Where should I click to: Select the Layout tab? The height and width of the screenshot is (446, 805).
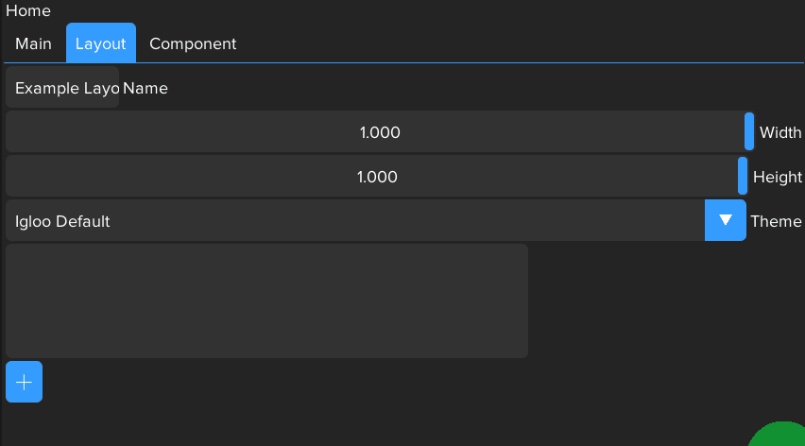(100, 43)
